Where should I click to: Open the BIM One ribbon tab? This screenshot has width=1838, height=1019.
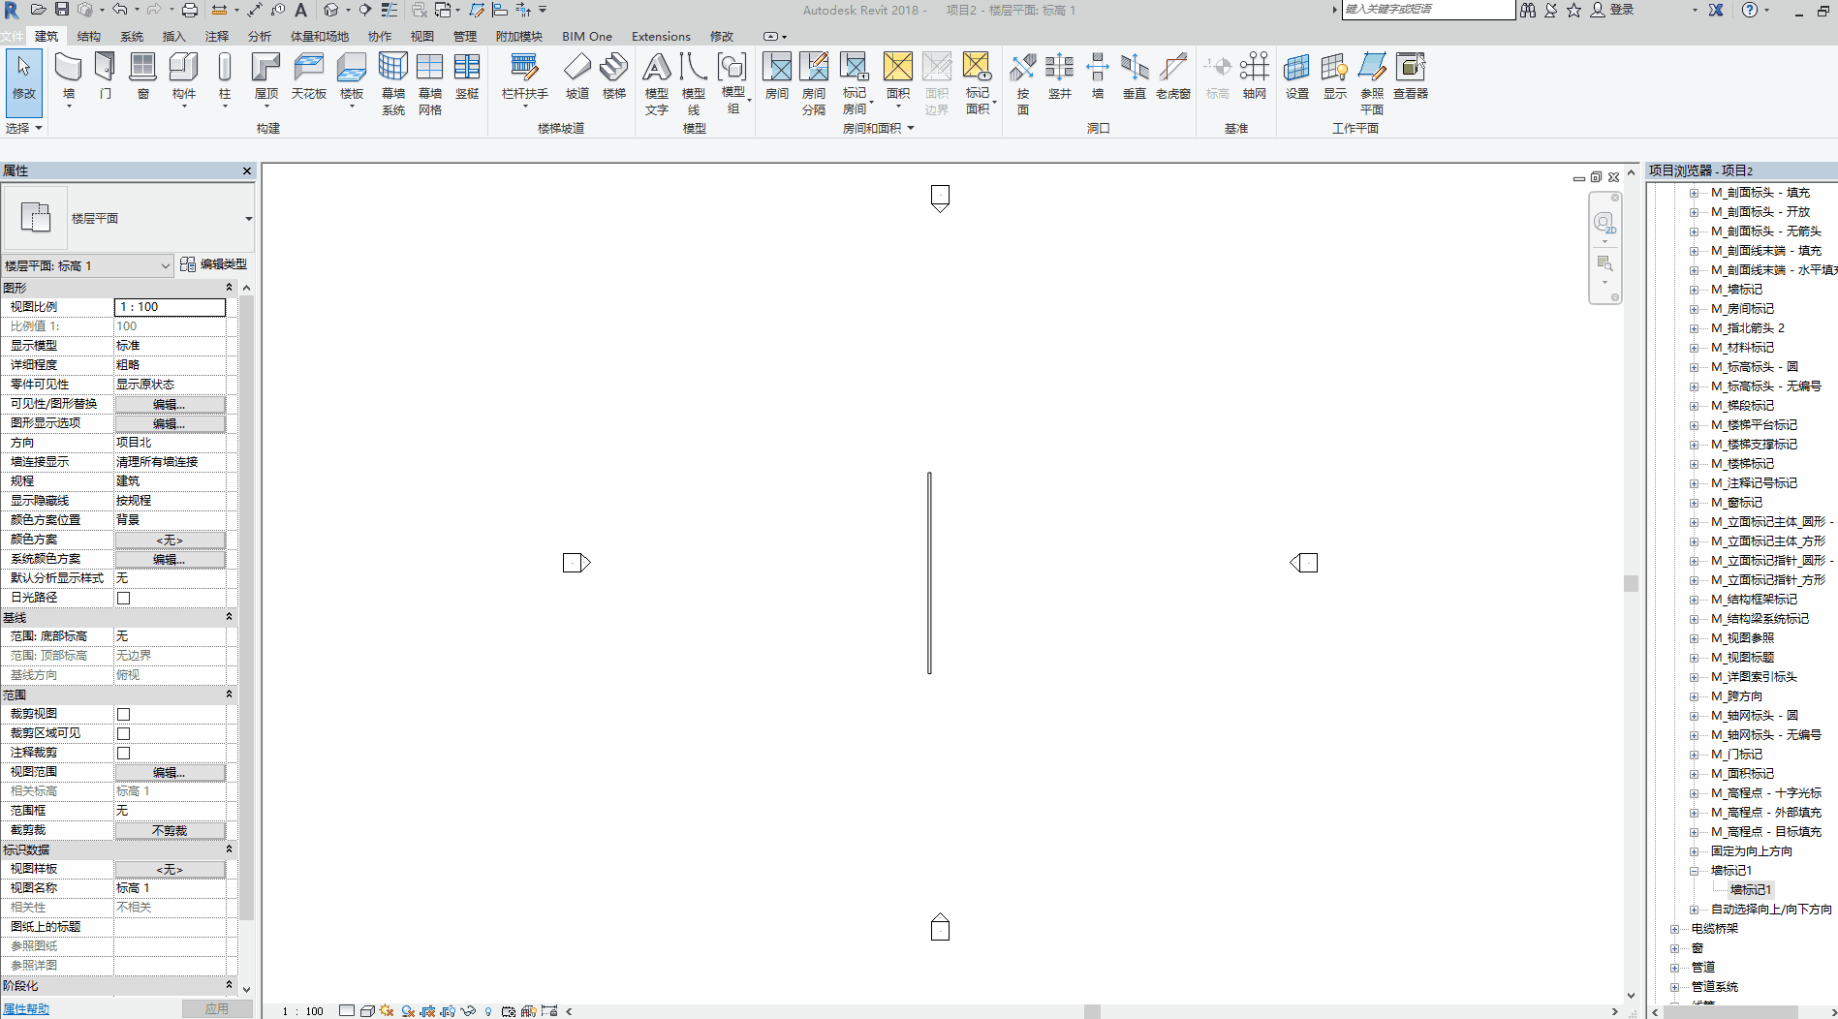click(587, 37)
